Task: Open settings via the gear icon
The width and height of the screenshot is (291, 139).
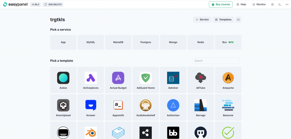Action: coord(273,5)
